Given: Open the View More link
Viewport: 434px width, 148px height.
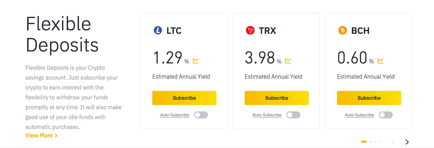Looking at the screenshot, I should 42,135.
